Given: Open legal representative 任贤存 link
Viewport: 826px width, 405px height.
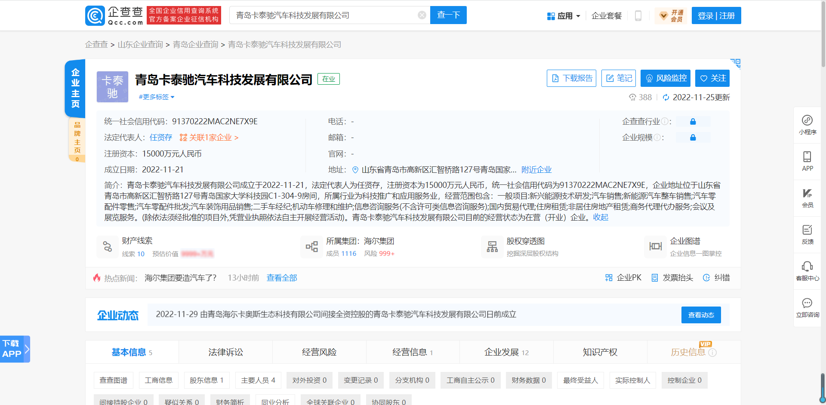Looking at the screenshot, I should click(x=161, y=138).
